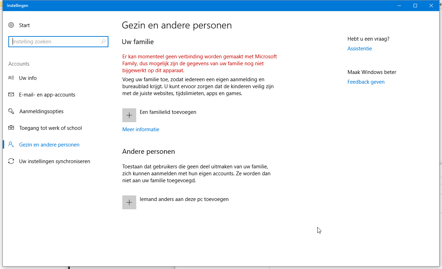Select Gezin en andere personen
Screen dimensions: 442x269
pyautogui.click(x=49, y=145)
